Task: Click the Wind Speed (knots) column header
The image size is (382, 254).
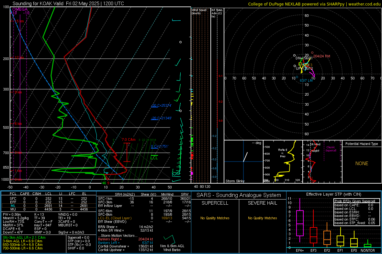Action: click(x=199, y=11)
